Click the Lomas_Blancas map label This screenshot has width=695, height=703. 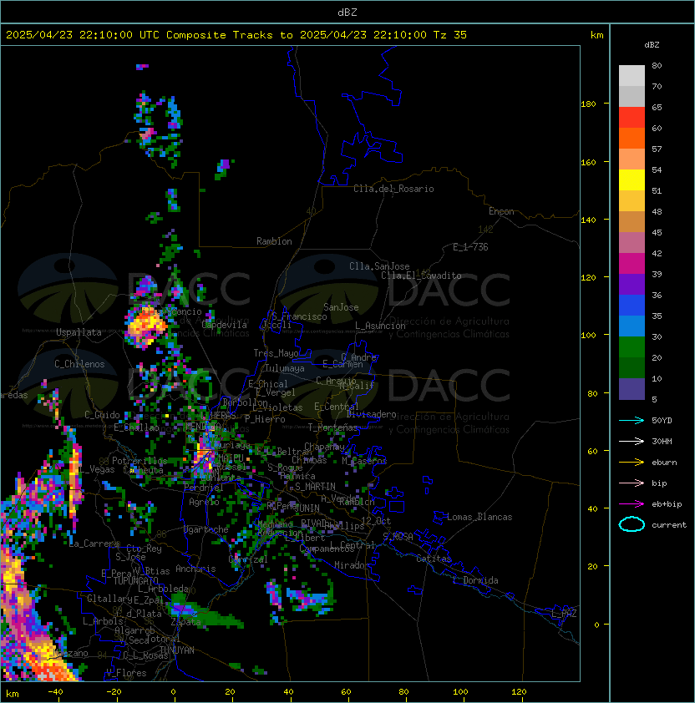479,517
